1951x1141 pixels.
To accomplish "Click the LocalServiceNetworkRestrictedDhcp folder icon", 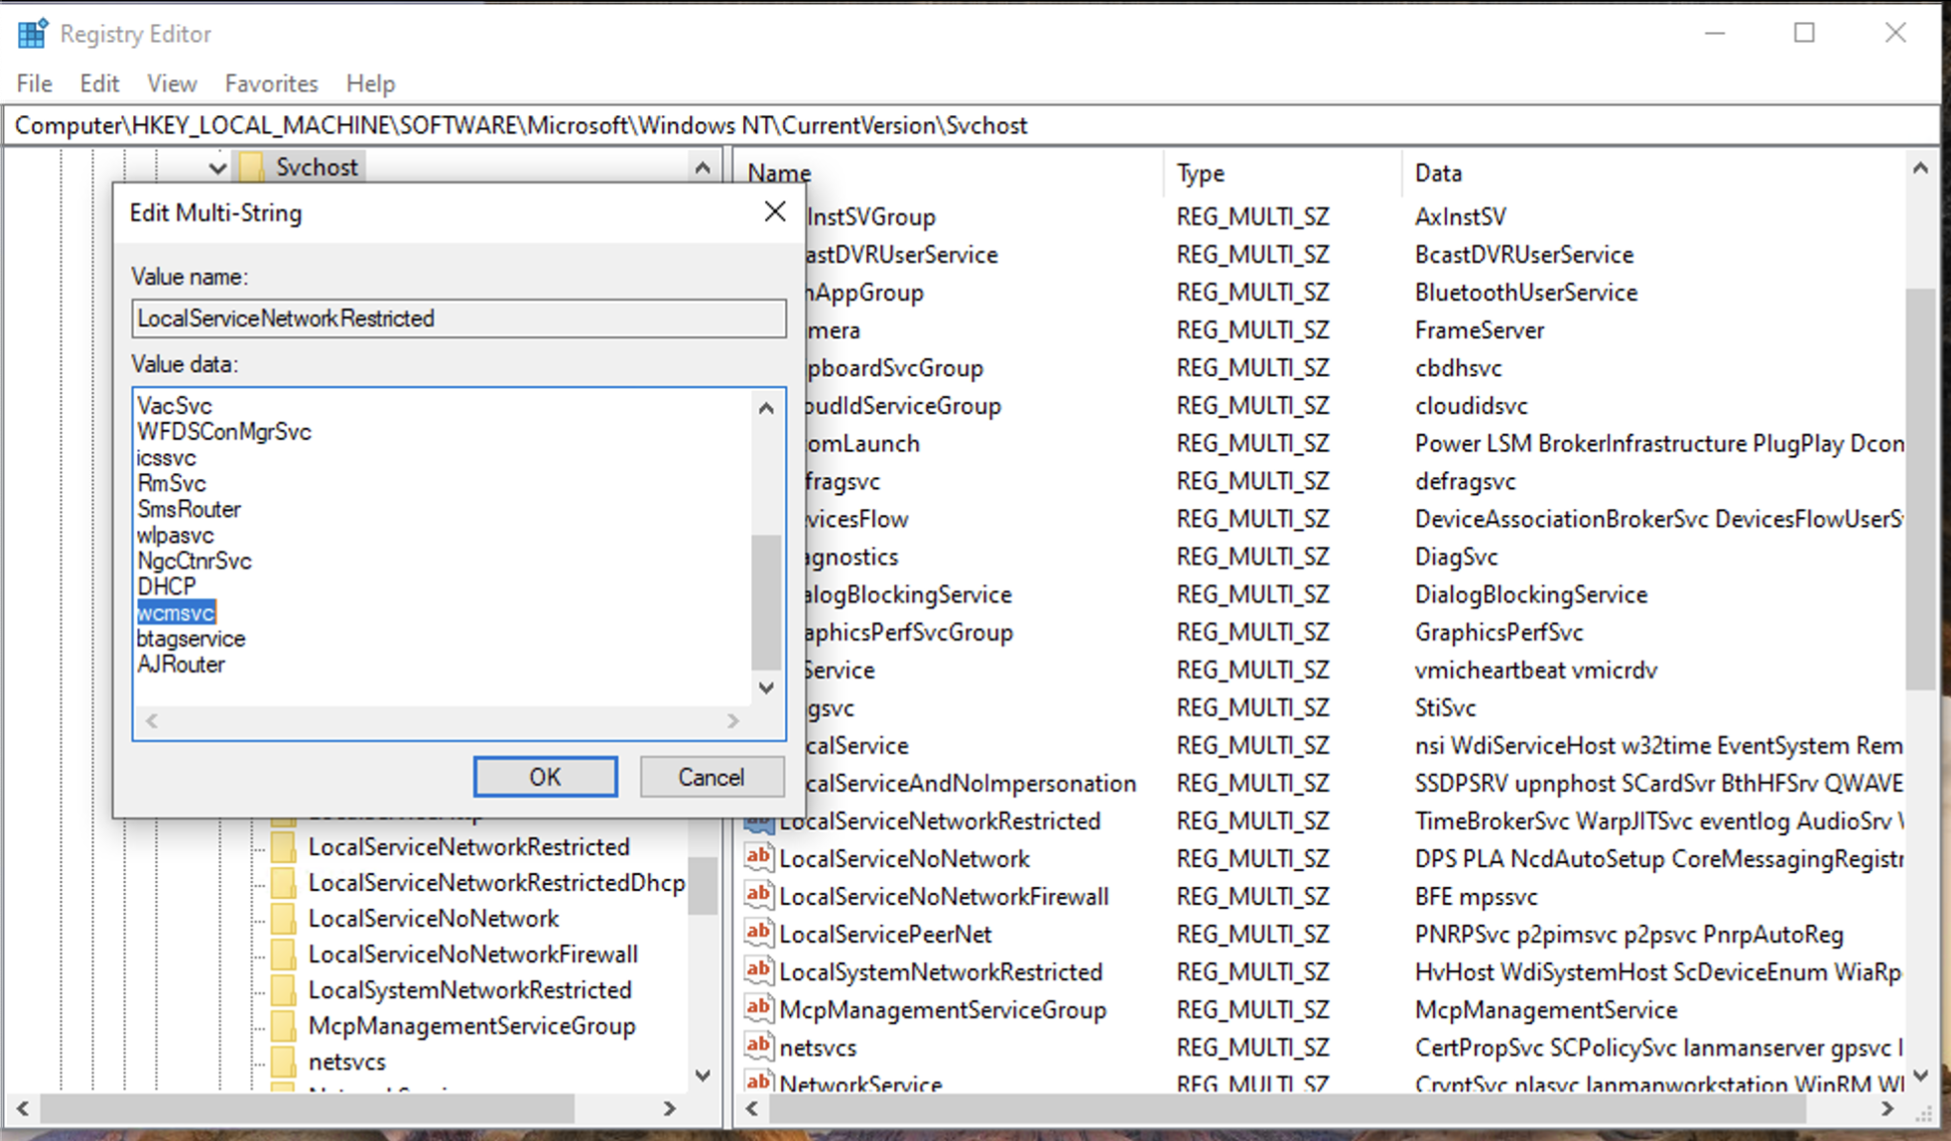I will [x=284, y=882].
